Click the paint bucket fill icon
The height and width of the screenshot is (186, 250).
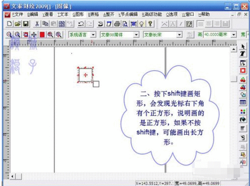[243, 119]
